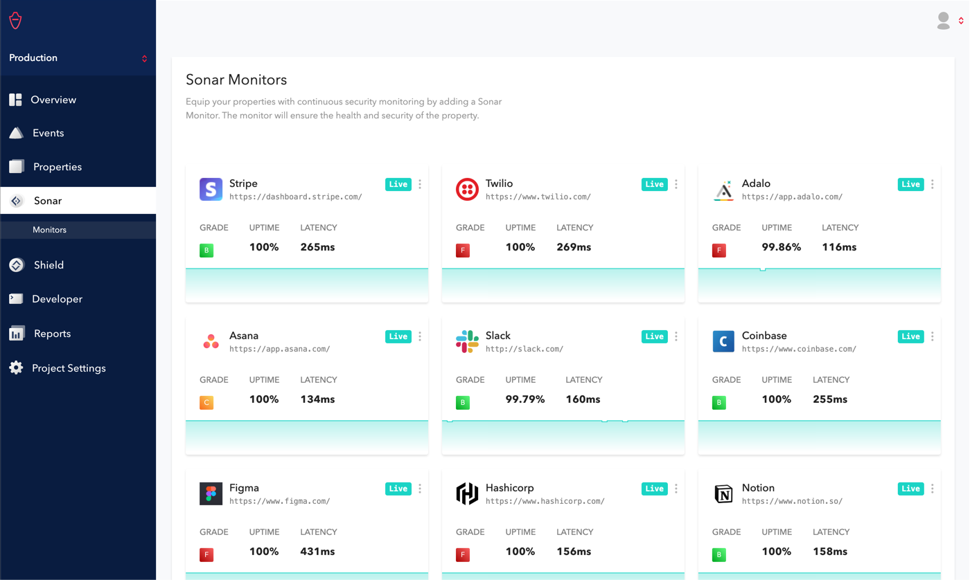This screenshot has height=580, width=970.
Task: Click Figma's 431ms latency value
Action: coord(317,552)
